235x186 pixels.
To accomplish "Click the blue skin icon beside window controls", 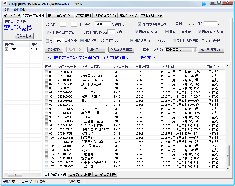I will [x=204, y=3].
